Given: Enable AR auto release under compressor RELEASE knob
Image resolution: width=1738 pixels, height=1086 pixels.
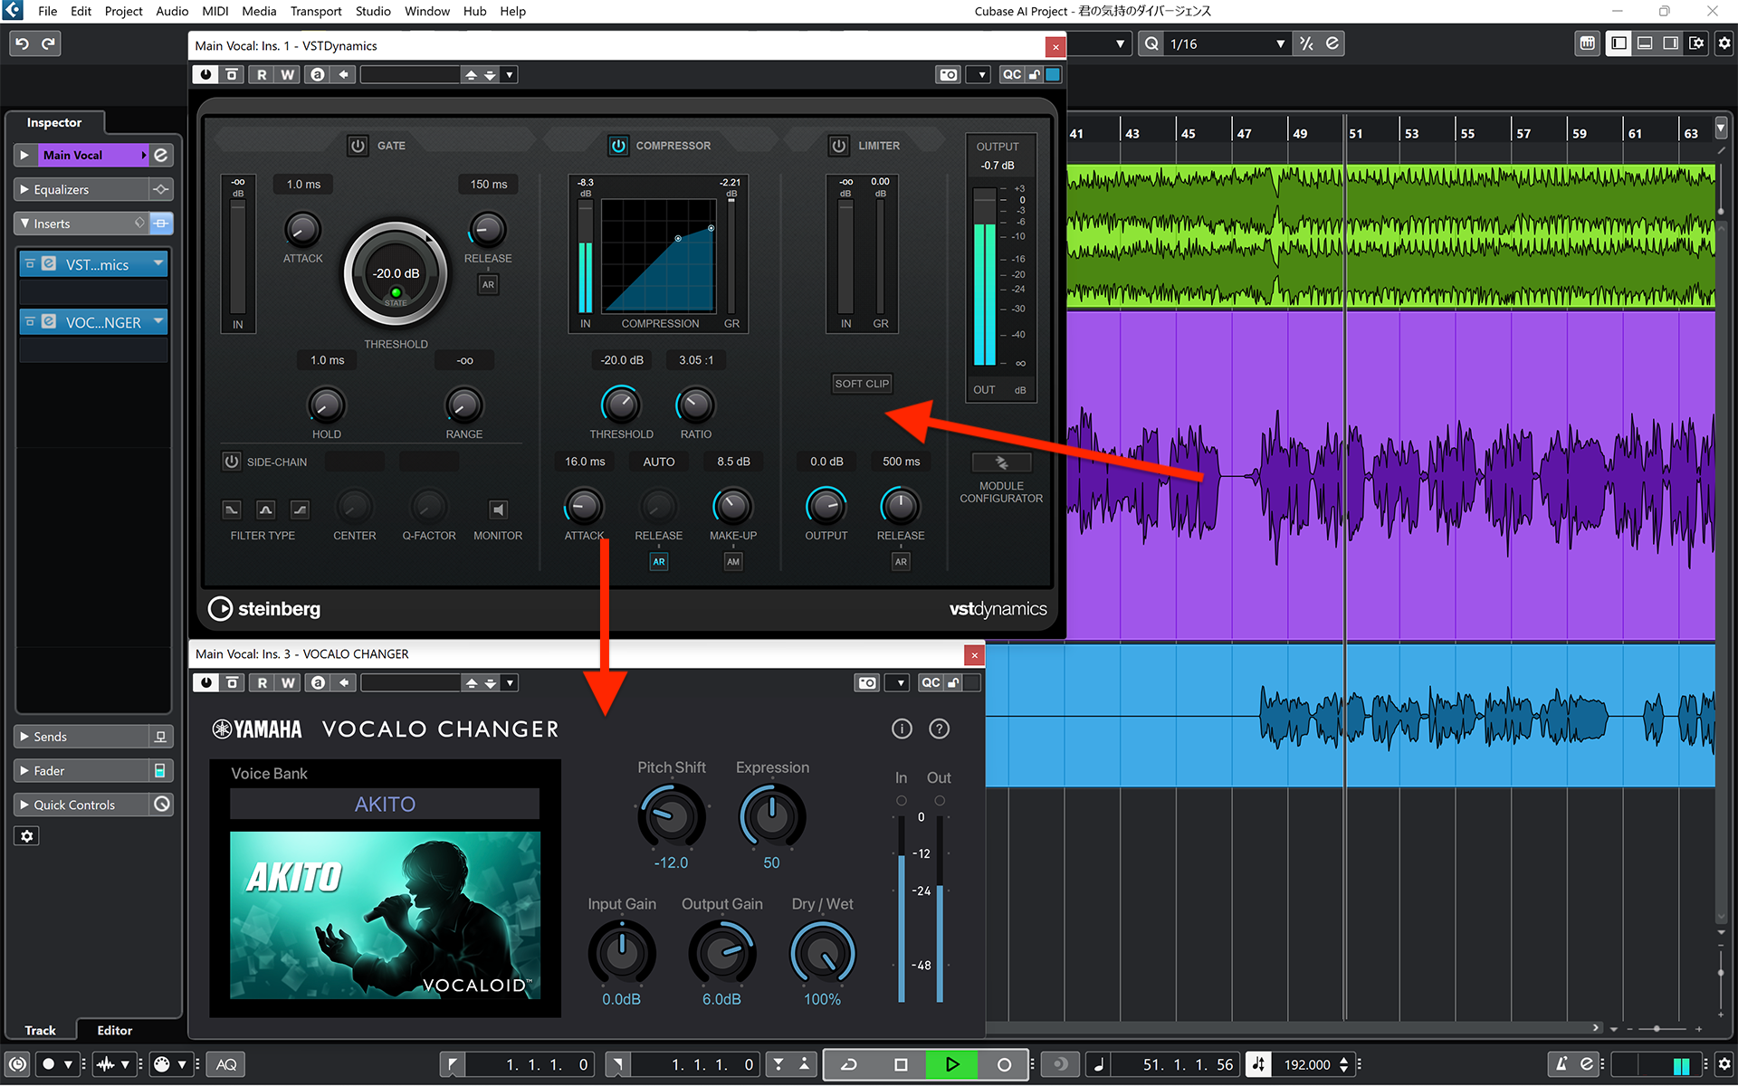Looking at the screenshot, I should [x=658, y=561].
